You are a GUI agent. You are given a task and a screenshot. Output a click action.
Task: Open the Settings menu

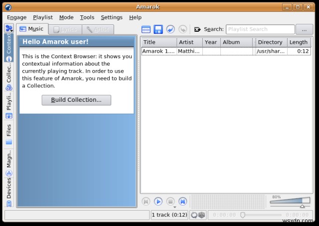coord(112,17)
